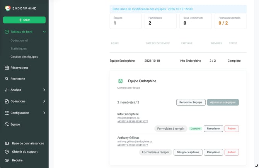Click the STATUT column header
Screen dimensions: 259x168
pyautogui.click(x=233, y=43)
